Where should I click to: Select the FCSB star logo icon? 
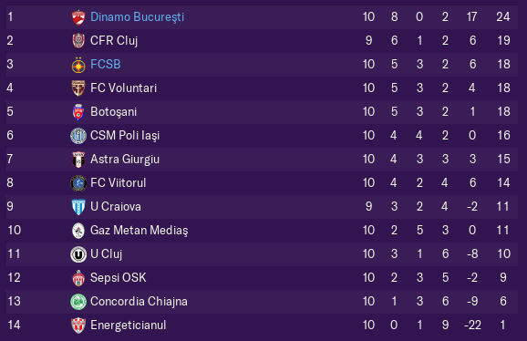pyautogui.click(x=78, y=65)
